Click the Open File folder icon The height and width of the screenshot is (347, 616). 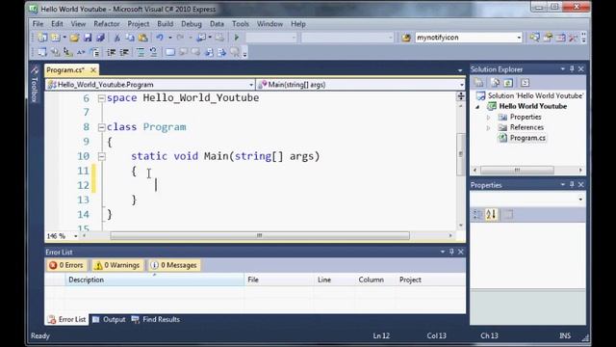tap(74, 38)
